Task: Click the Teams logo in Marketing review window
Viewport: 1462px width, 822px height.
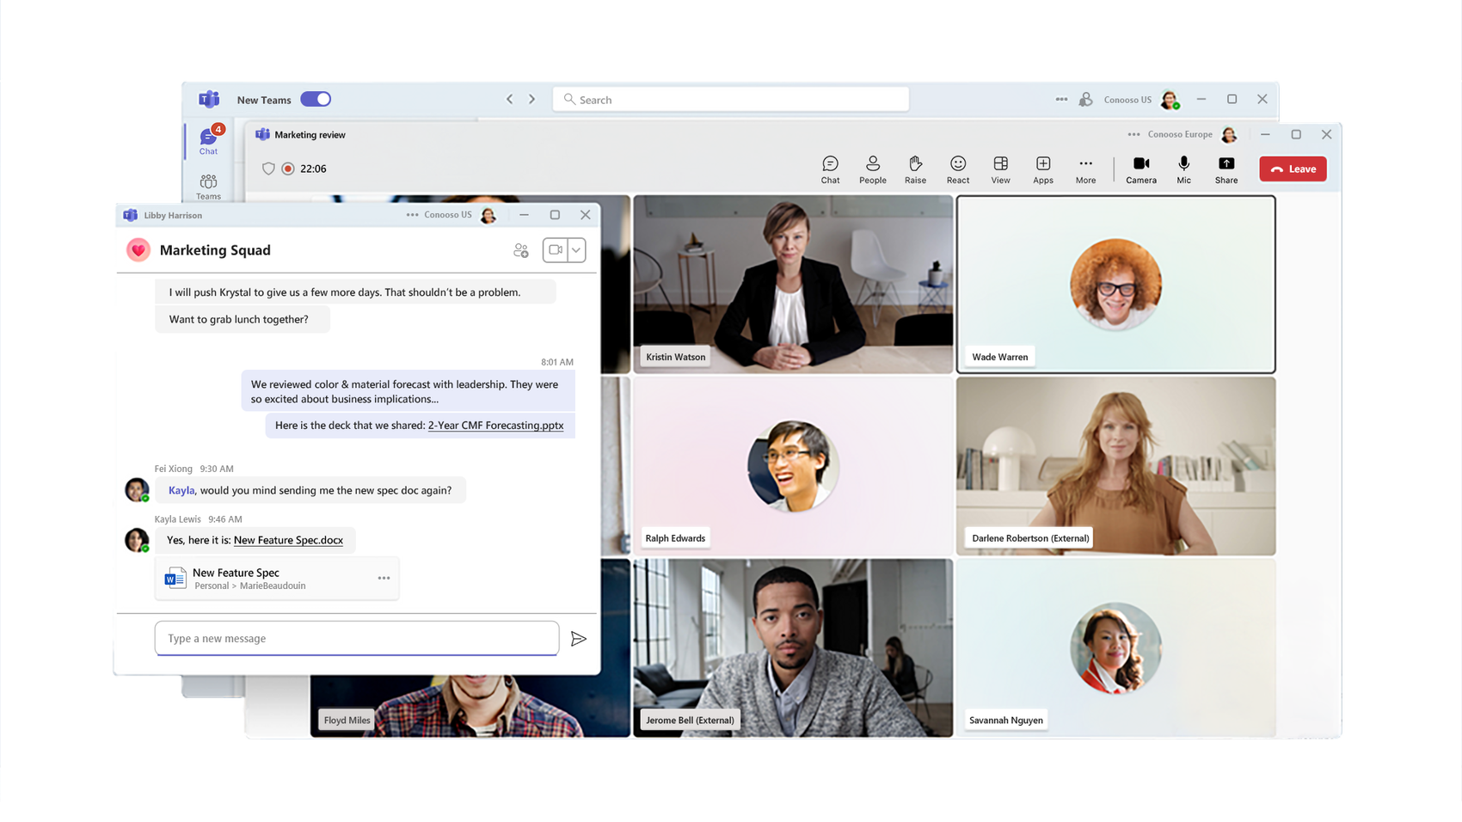Action: [262, 134]
